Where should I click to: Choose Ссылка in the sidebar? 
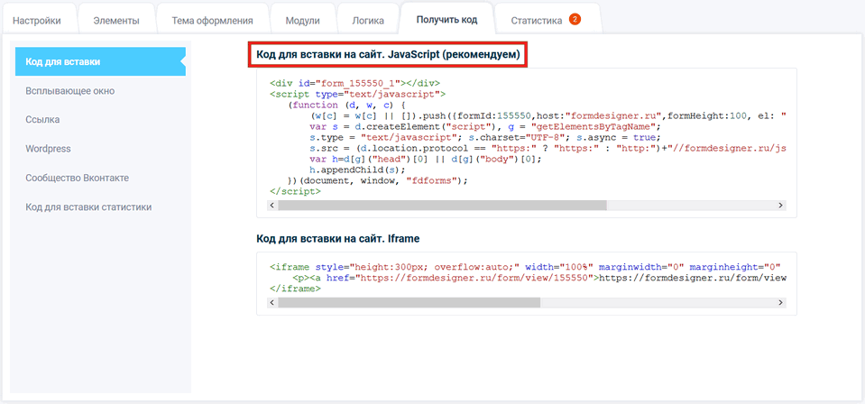43,120
